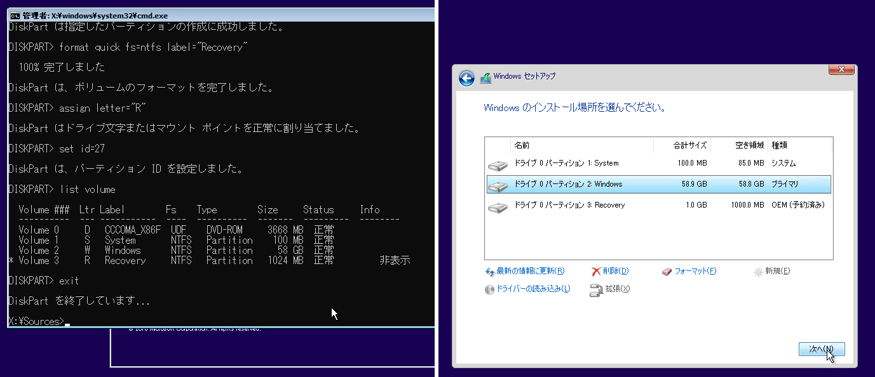
Task: Click the OEM (予約済み) type cell
Action: click(x=798, y=206)
